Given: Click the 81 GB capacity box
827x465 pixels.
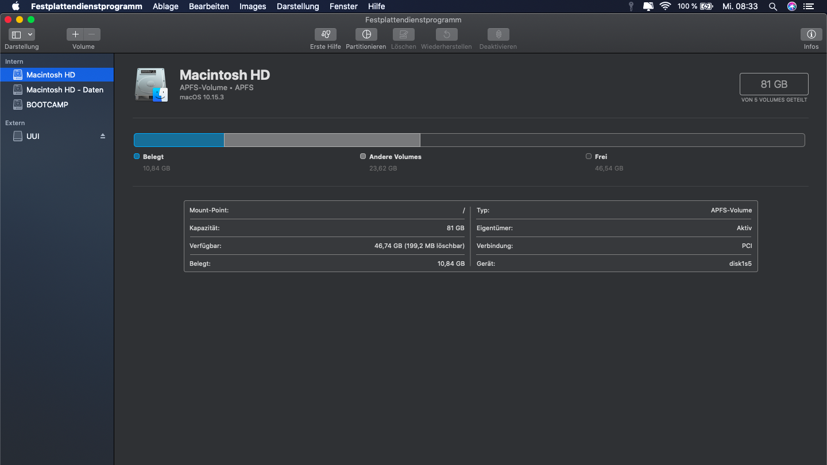Looking at the screenshot, I should [774, 84].
